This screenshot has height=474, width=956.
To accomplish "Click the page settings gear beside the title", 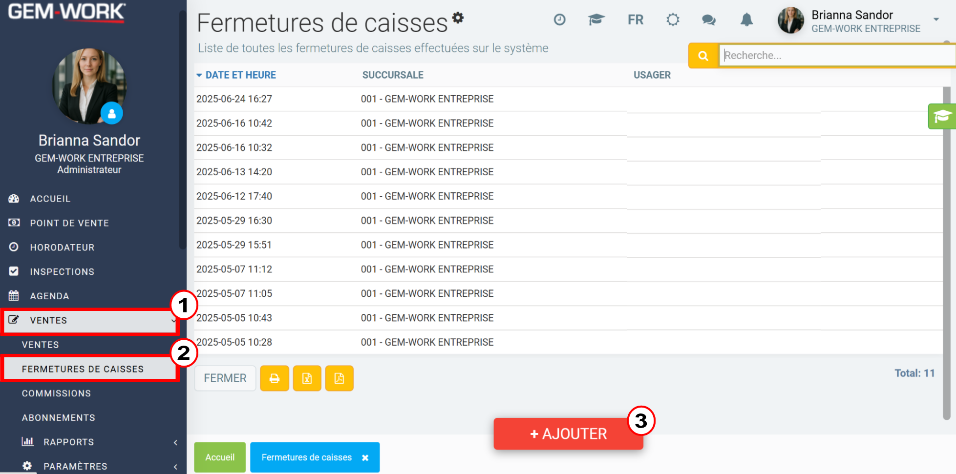I will point(458,18).
